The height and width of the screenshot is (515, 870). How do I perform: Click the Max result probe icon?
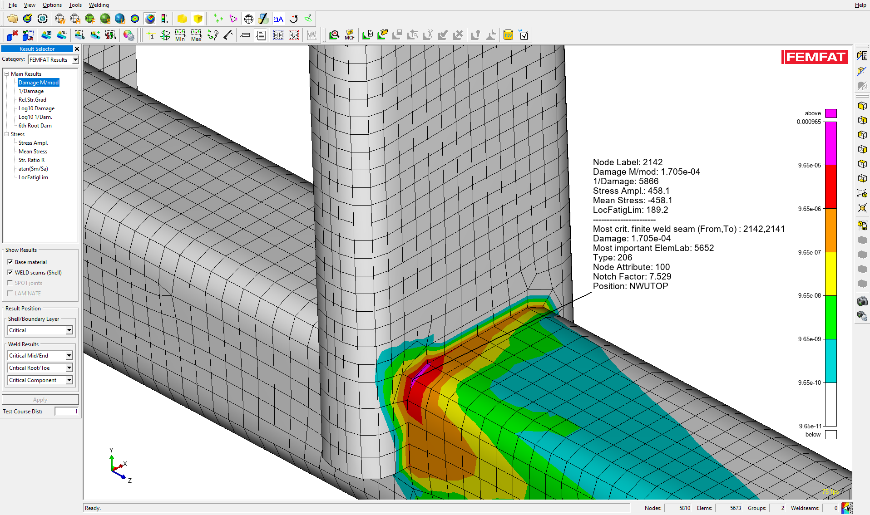pyautogui.click(x=196, y=35)
